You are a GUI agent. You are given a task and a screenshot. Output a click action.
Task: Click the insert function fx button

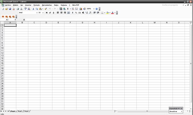pyautogui.click(x=24, y=20)
